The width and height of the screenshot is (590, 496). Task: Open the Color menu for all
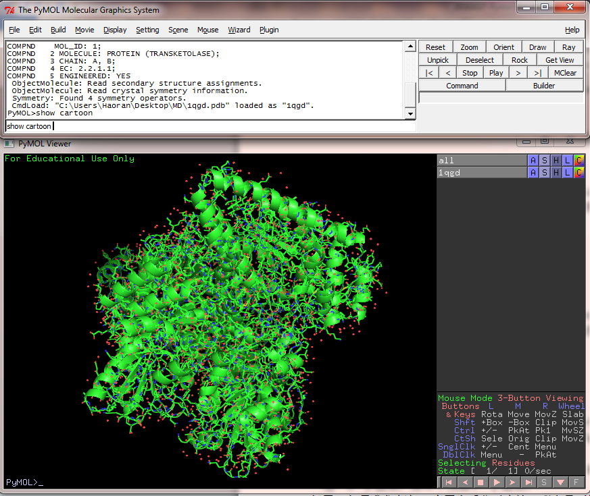point(579,161)
